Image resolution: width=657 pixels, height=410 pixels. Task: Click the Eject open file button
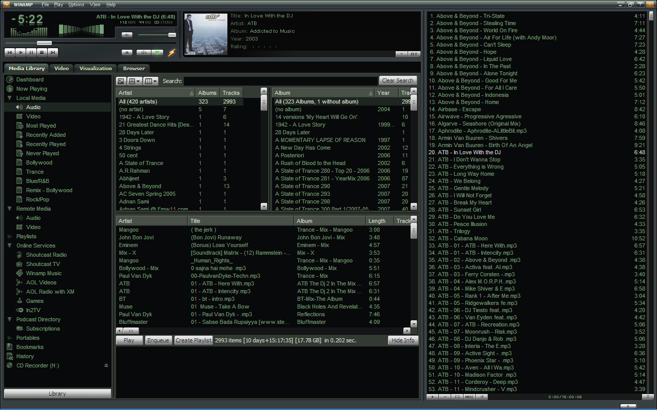point(127,52)
